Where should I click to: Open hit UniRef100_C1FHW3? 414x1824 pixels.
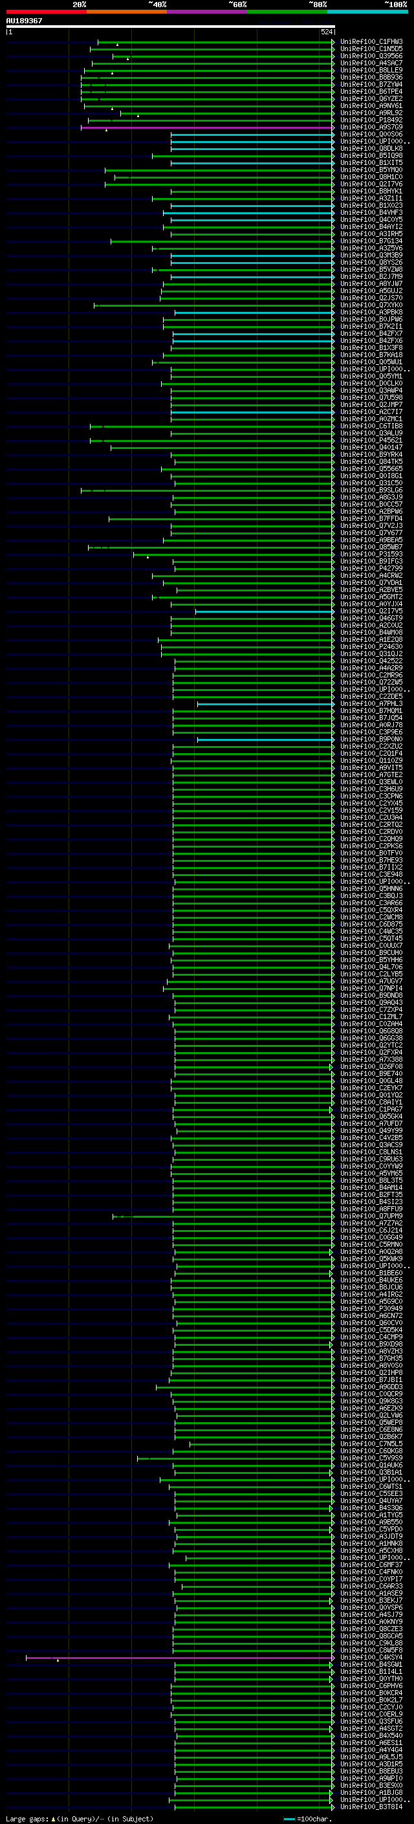[371, 42]
